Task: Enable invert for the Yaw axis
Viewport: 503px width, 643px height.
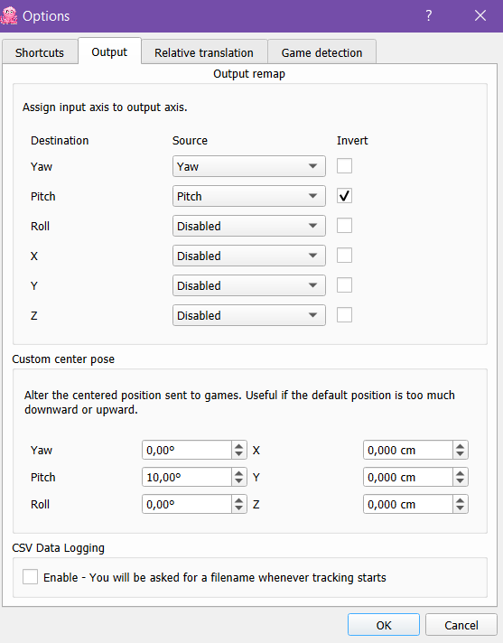Action: (344, 166)
